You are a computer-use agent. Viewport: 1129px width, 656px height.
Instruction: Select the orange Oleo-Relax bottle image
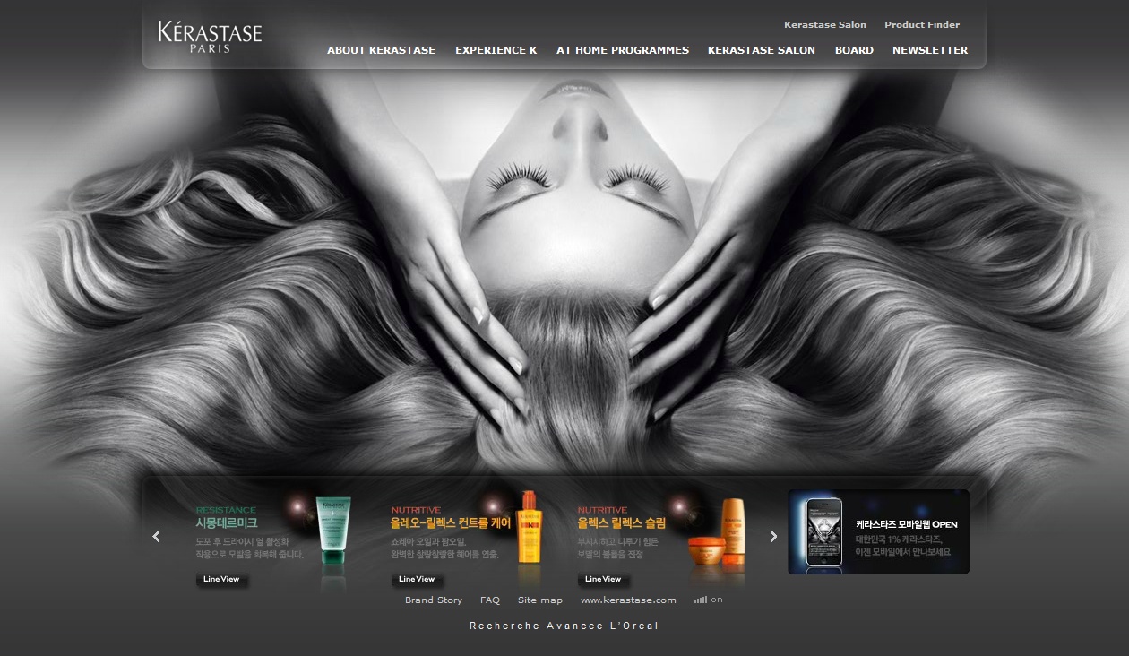pyautogui.click(x=530, y=527)
